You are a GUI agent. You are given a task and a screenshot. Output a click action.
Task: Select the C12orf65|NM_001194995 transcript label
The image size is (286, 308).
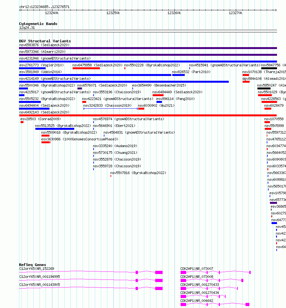(x=40, y=277)
